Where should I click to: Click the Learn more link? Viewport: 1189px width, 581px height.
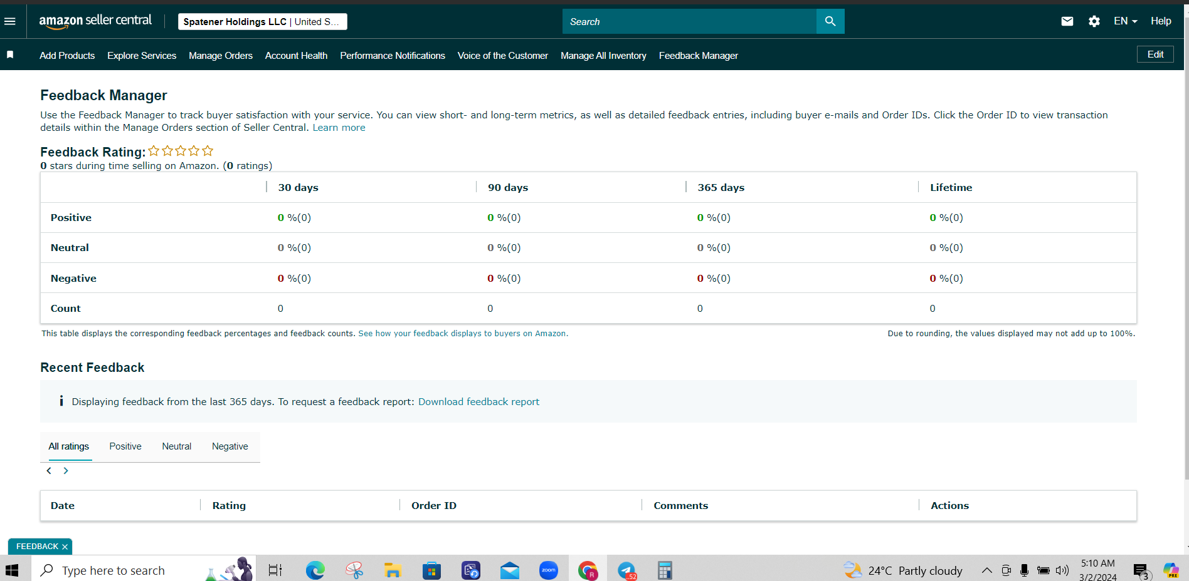pos(339,128)
